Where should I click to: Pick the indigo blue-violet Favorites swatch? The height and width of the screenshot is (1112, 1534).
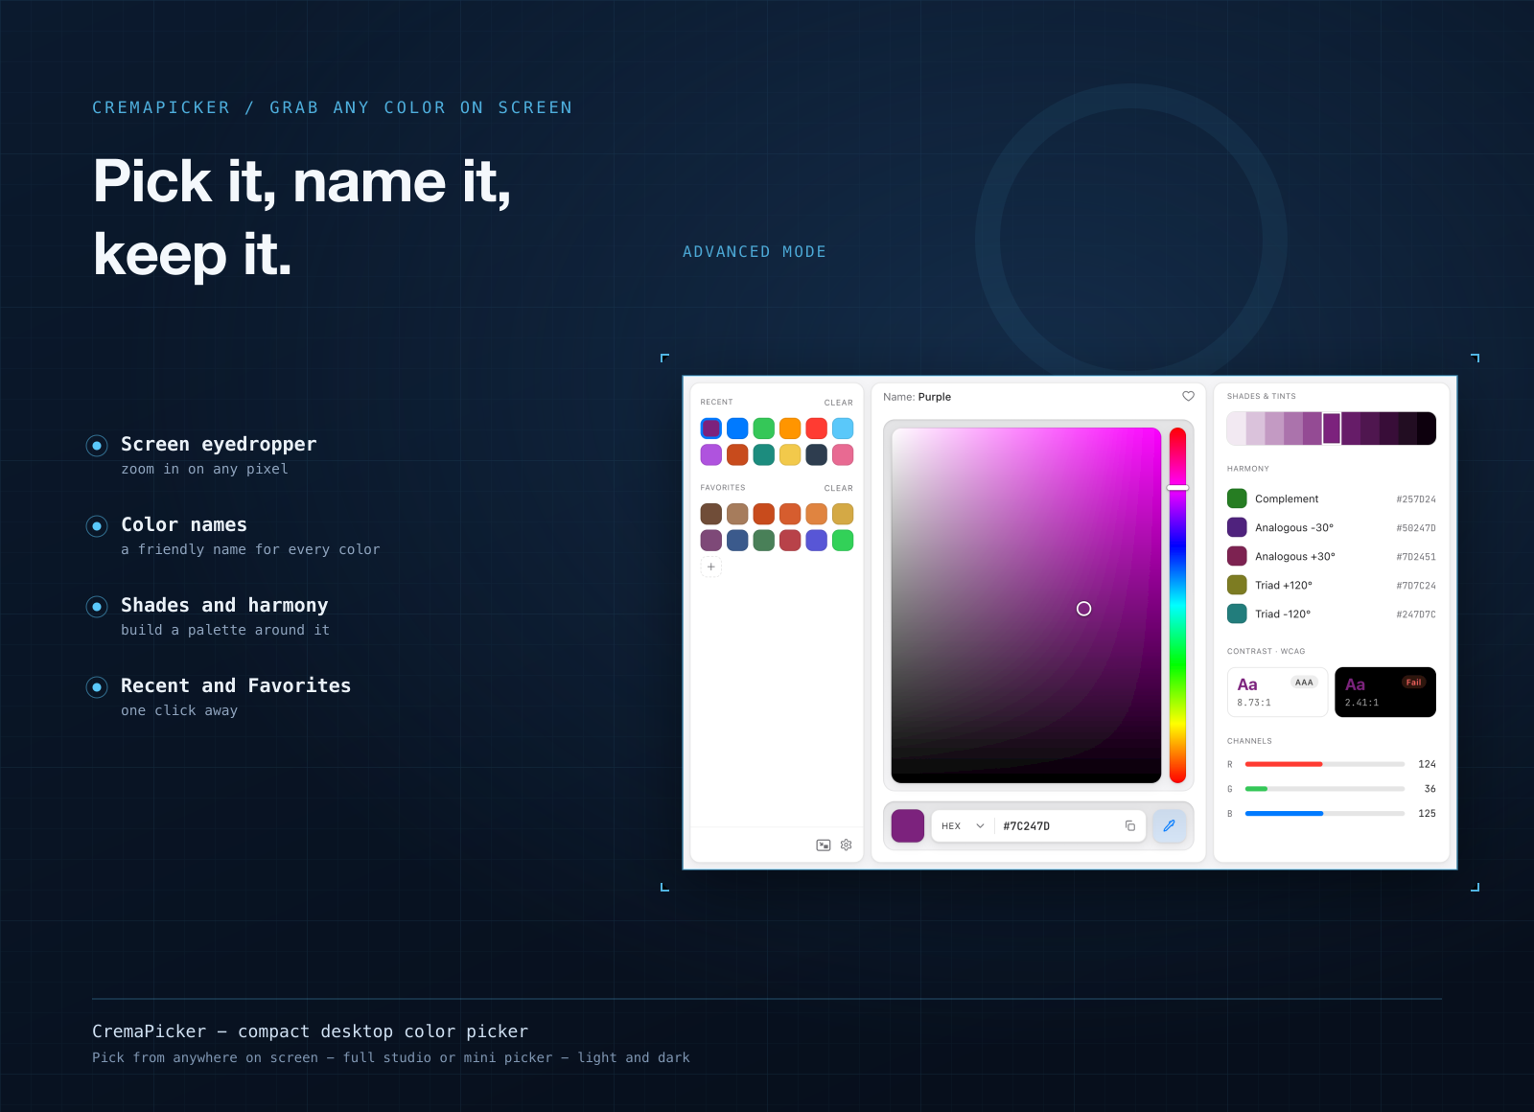pyautogui.click(x=816, y=541)
